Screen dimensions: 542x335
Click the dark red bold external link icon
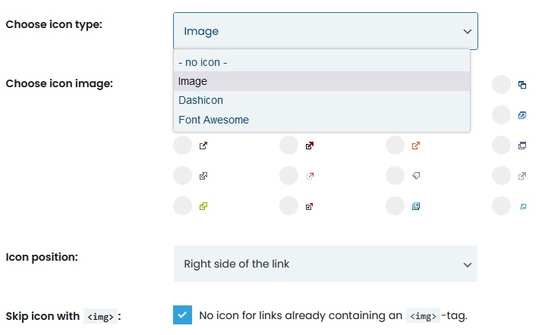(x=310, y=146)
